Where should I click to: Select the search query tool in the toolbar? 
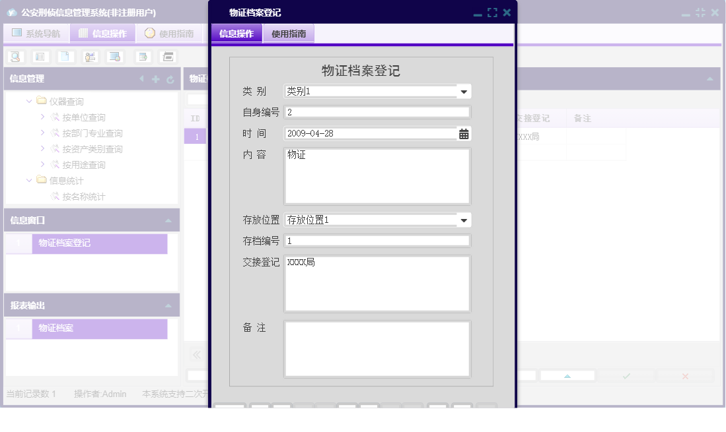(15, 57)
